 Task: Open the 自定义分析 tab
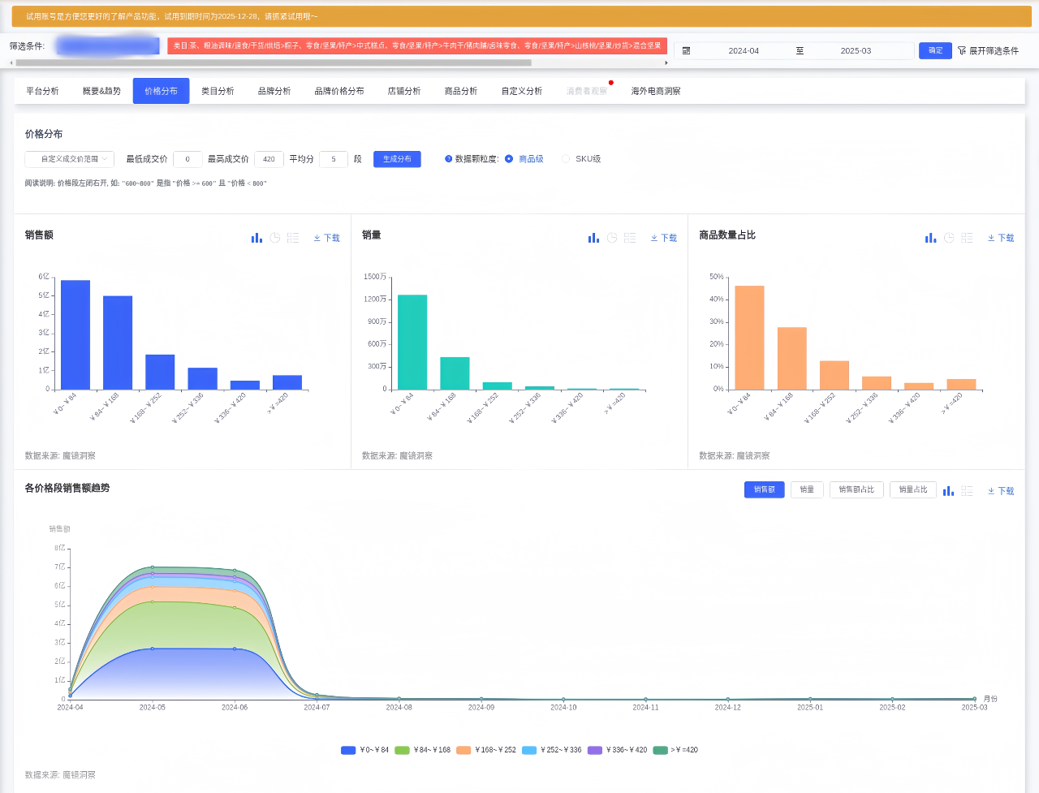[x=522, y=91]
